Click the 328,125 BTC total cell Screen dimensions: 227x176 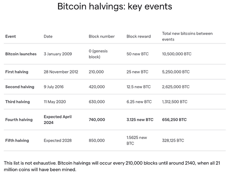tap(173, 140)
